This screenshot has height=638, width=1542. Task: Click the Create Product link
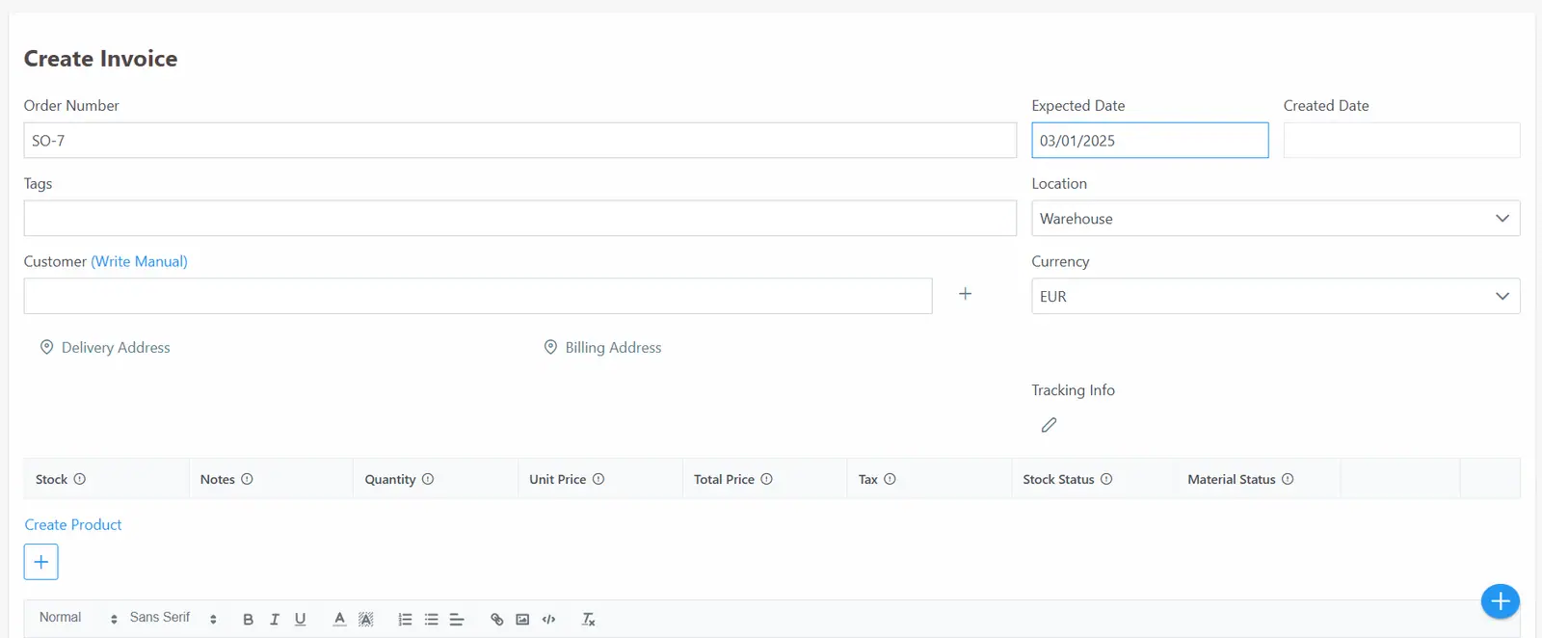[73, 524]
